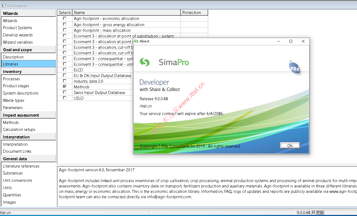
Task: Select the ELCD library name
Action: pyautogui.click(x=78, y=70)
